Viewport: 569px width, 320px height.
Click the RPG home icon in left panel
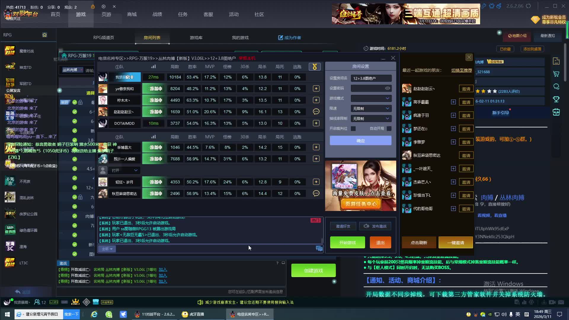[44, 35]
